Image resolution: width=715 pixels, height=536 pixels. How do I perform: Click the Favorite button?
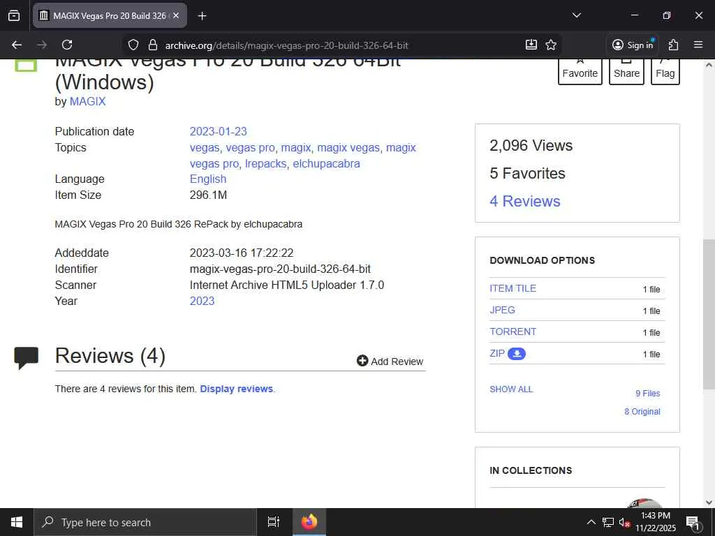[x=580, y=72]
